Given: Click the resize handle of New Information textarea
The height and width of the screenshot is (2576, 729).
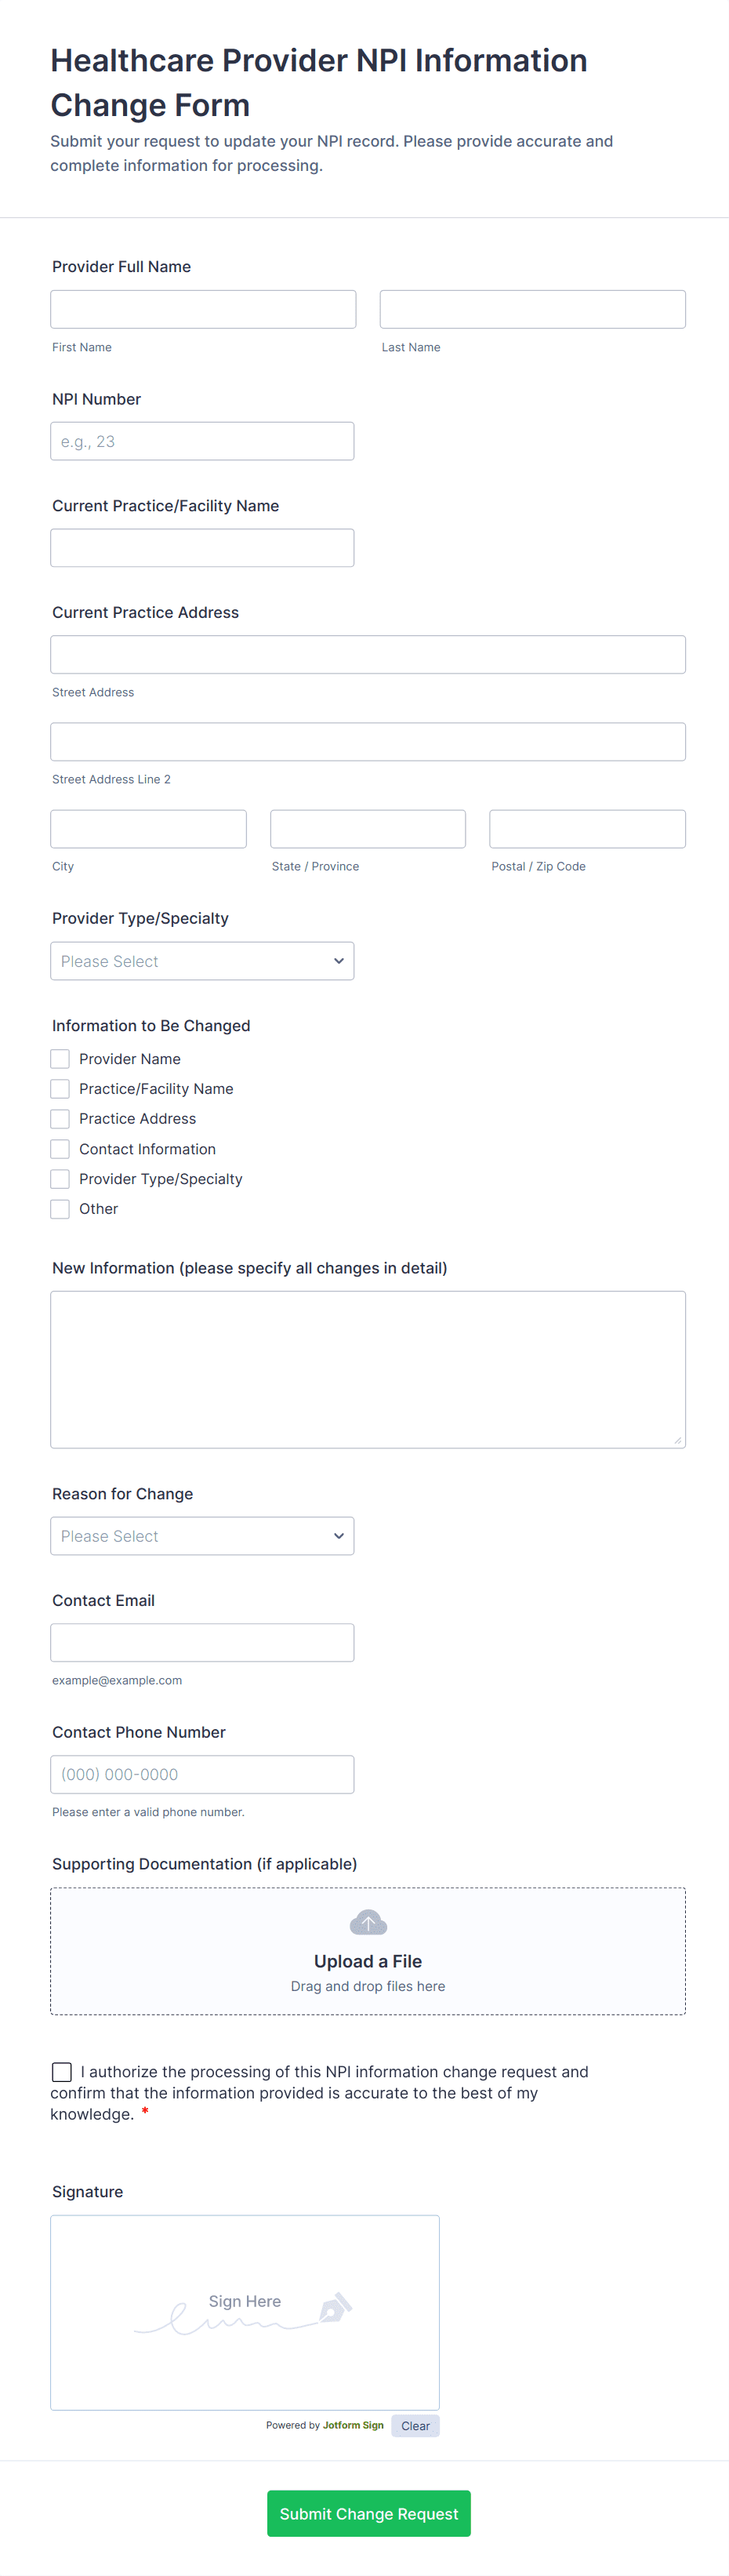Looking at the screenshot, I should coord(680,1441).
